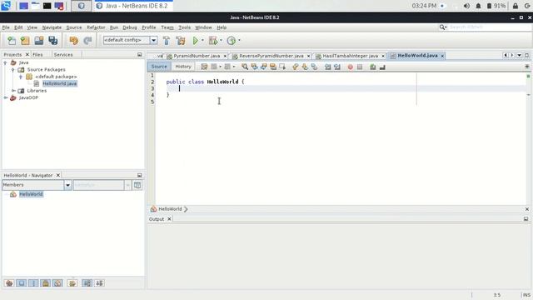Click the Debug Project toolbar icon
Viewport: 533px width, 300px height.
213,41
